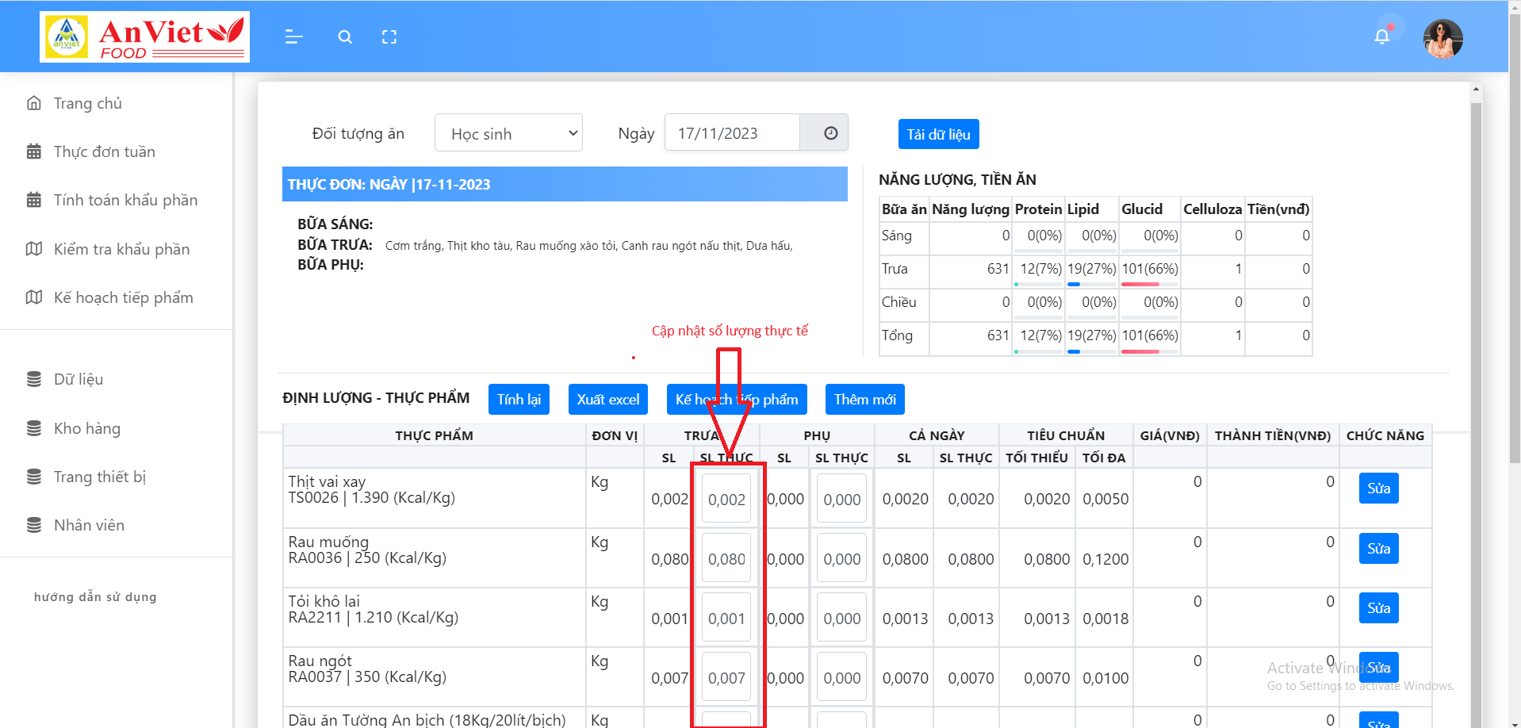This screenshot has height=728, width=1521.
Task: Click the Tính lại button
Action: pyautogui.click(x=519, y=400)
